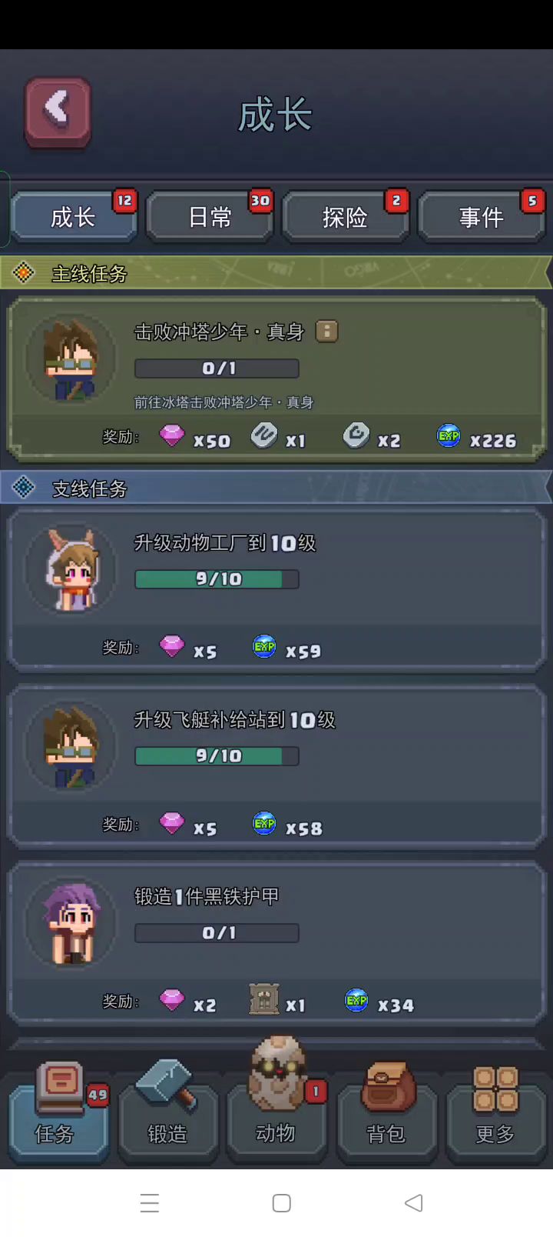
Task: Tap the bunny-hood girl avatar
Action: (71, 570)
